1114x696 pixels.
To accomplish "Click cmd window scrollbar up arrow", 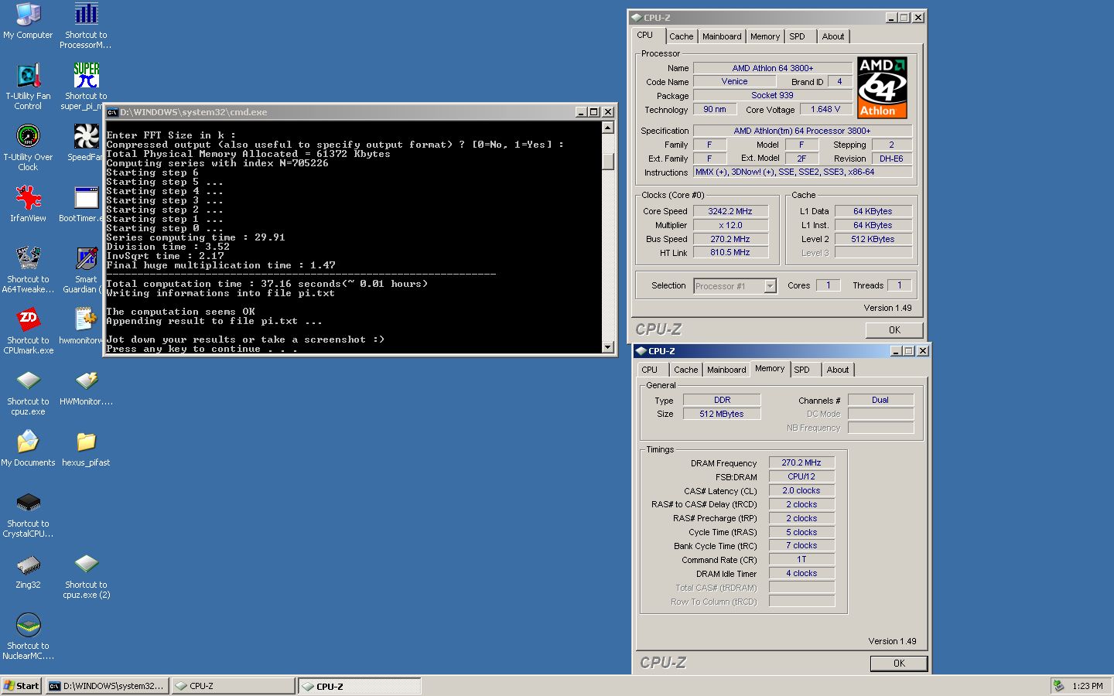I will point(608,128).
